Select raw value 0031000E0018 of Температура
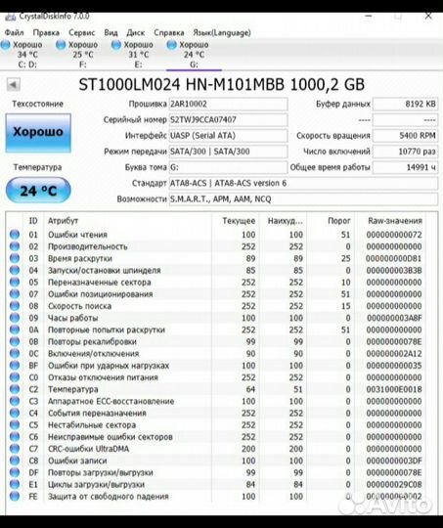This screenshot has height=528, width=443. pyautogui.click(x=394, y=389)
